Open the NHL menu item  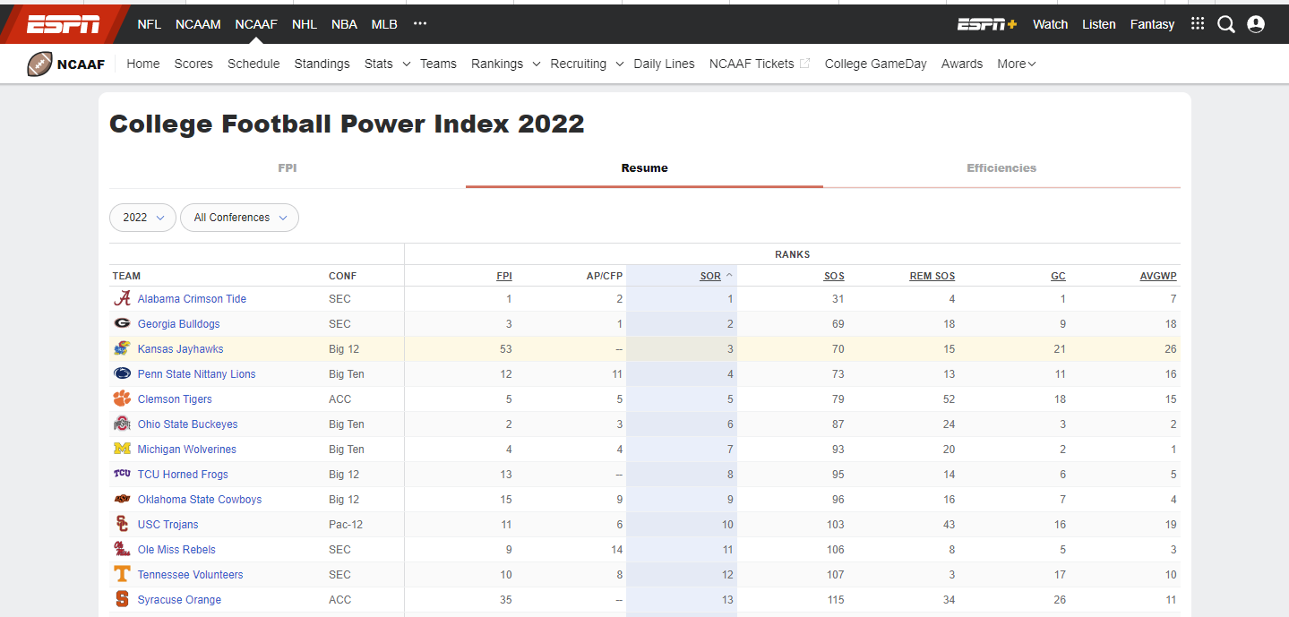(305, 24)
